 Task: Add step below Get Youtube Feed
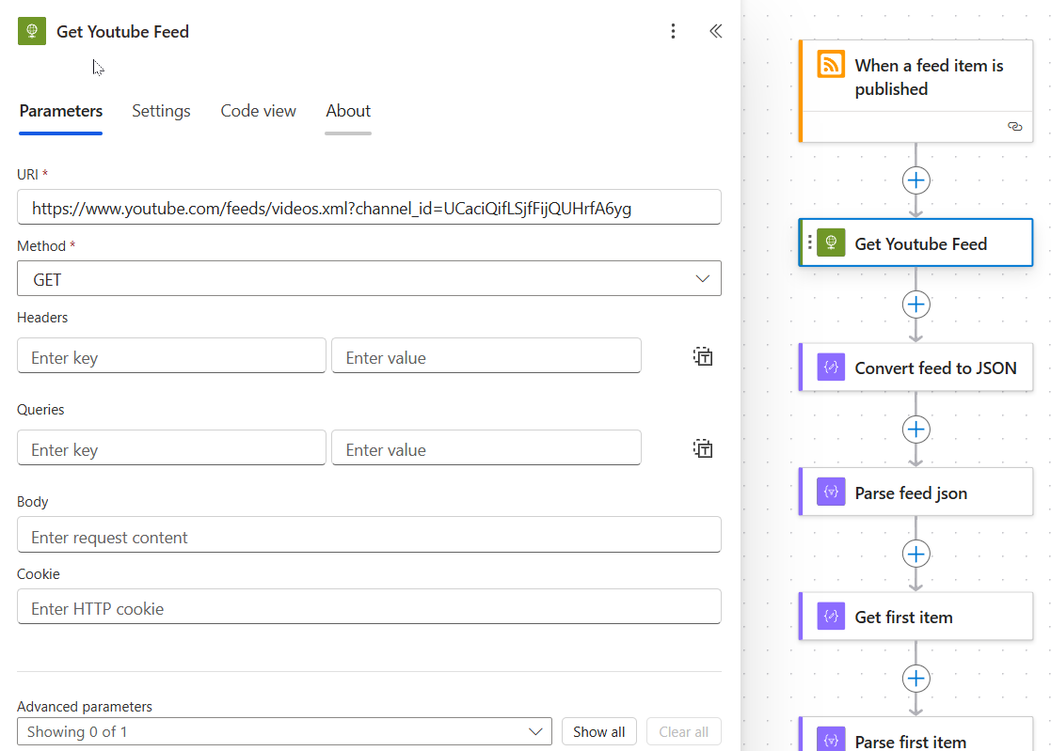(916, 305)
